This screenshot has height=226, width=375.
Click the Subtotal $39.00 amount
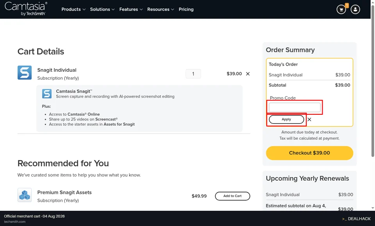tap(343, 85)
